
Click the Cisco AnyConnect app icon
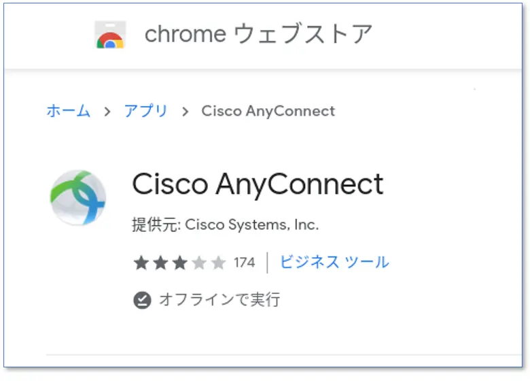pos(78,198)
